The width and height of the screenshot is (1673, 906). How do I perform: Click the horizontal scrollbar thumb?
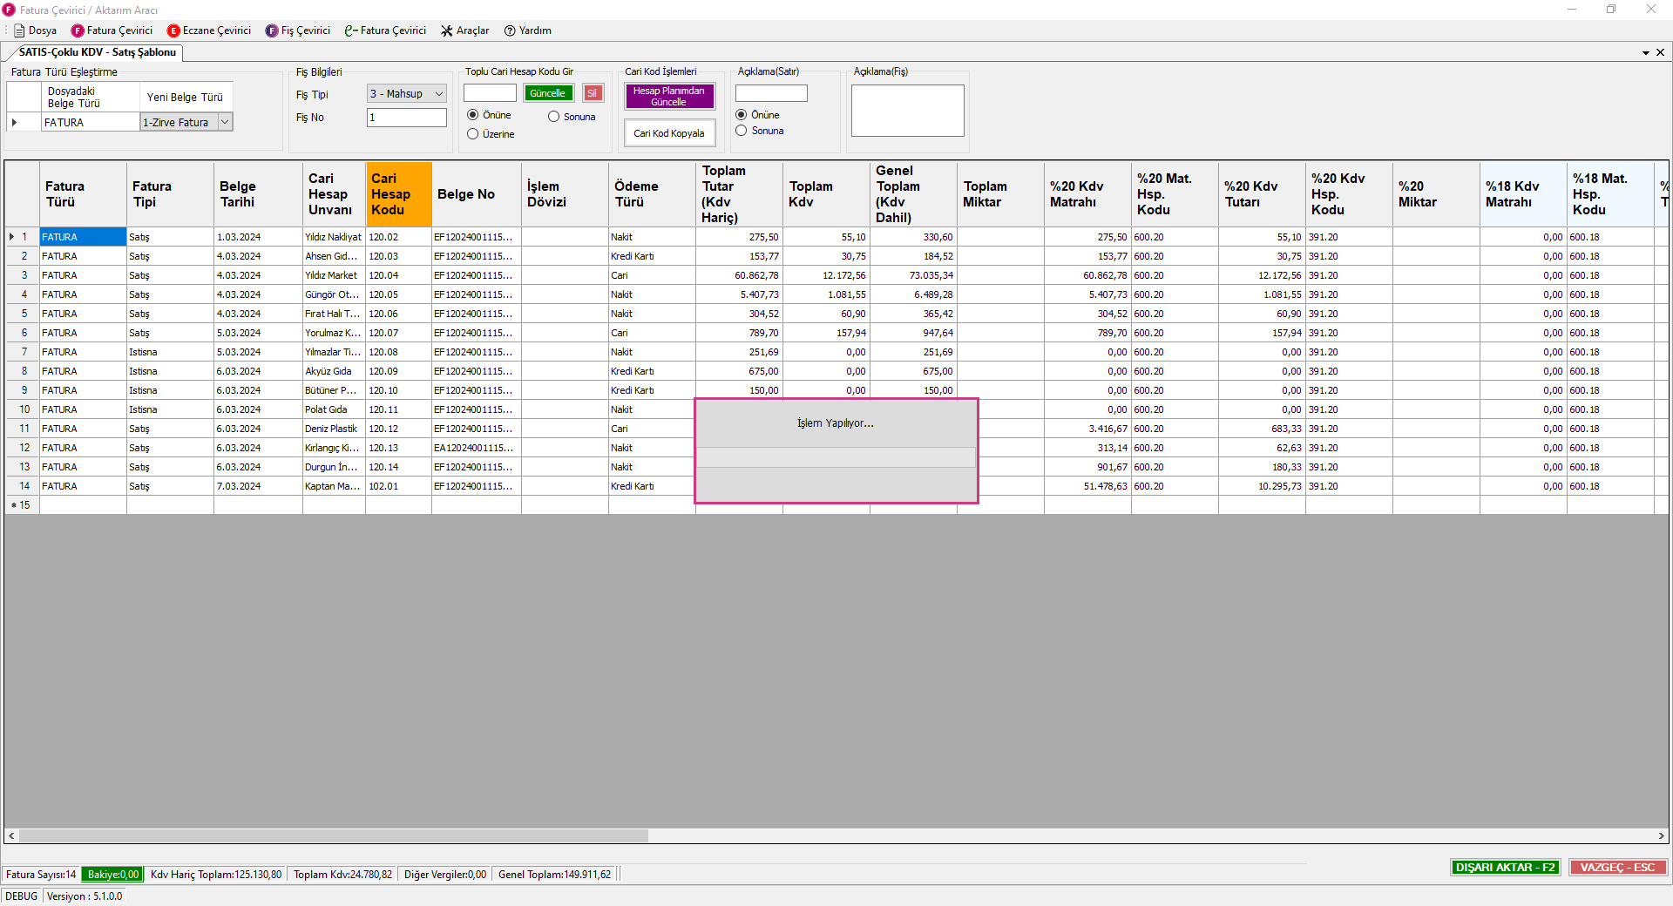point(334,836)
